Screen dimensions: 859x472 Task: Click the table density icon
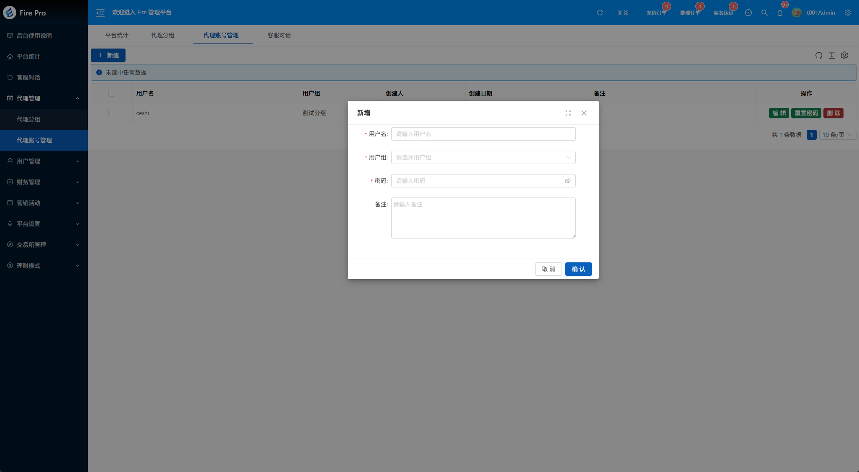coord(831,55)
